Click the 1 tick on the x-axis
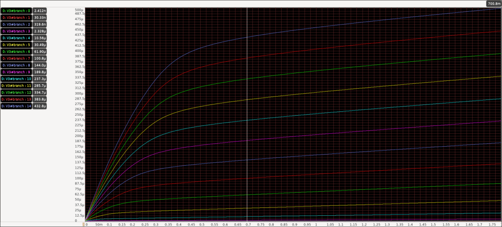Image resolution: width=502 pixels, height=227 pixels. point(317,225)
